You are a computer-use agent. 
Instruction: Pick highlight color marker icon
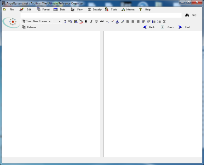122,21
